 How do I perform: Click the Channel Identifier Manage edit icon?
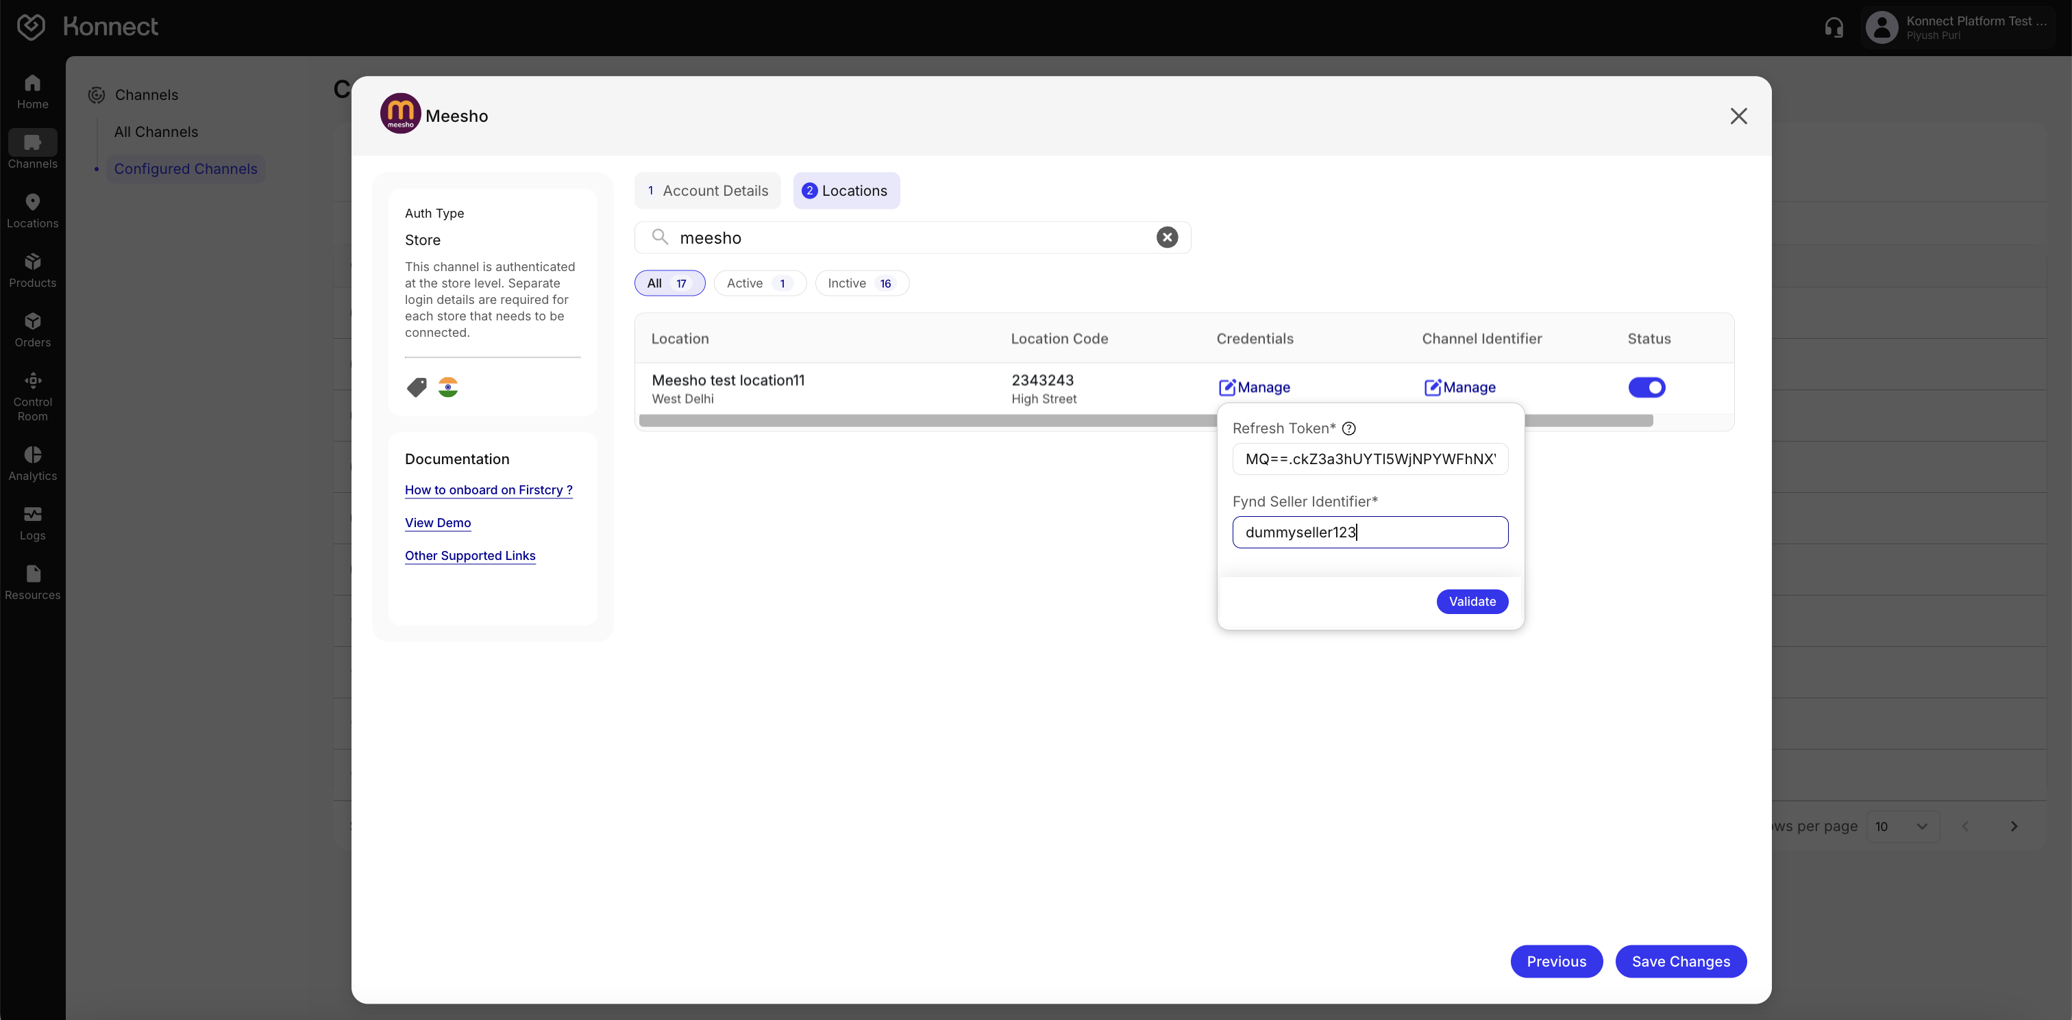click(x=1432, y=387)
